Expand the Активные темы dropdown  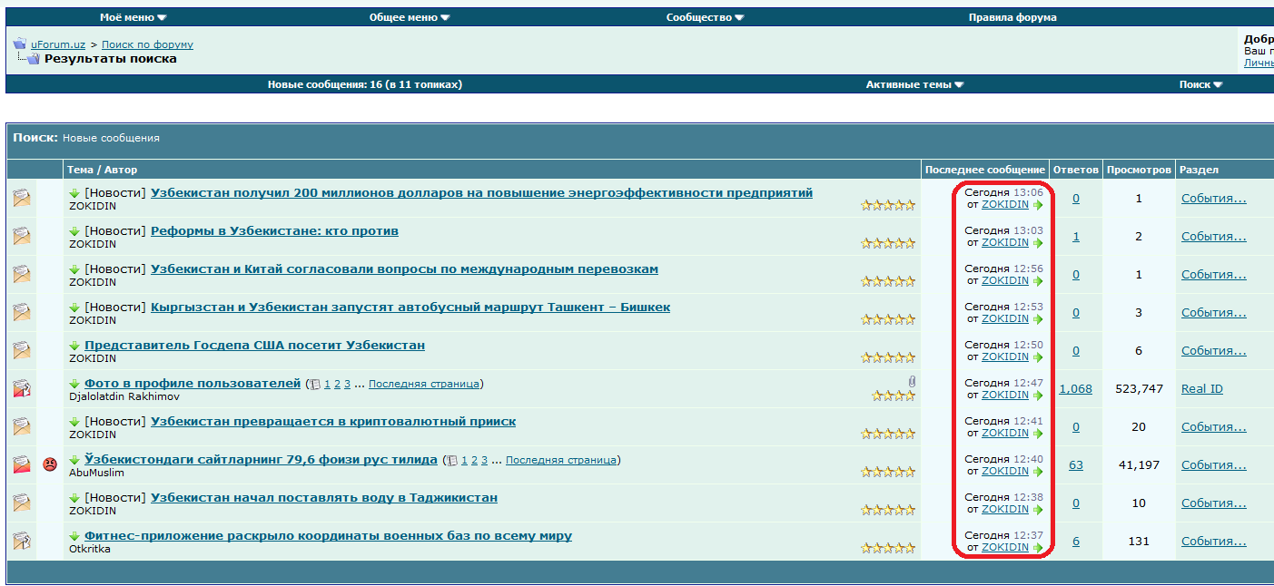coord(914,84)
